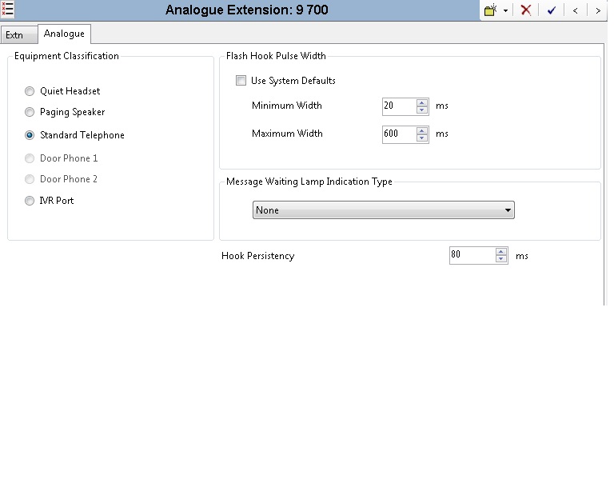Choose the IVR Port option
This screenshot has width=614, height=491.
(x=30, y=201)
